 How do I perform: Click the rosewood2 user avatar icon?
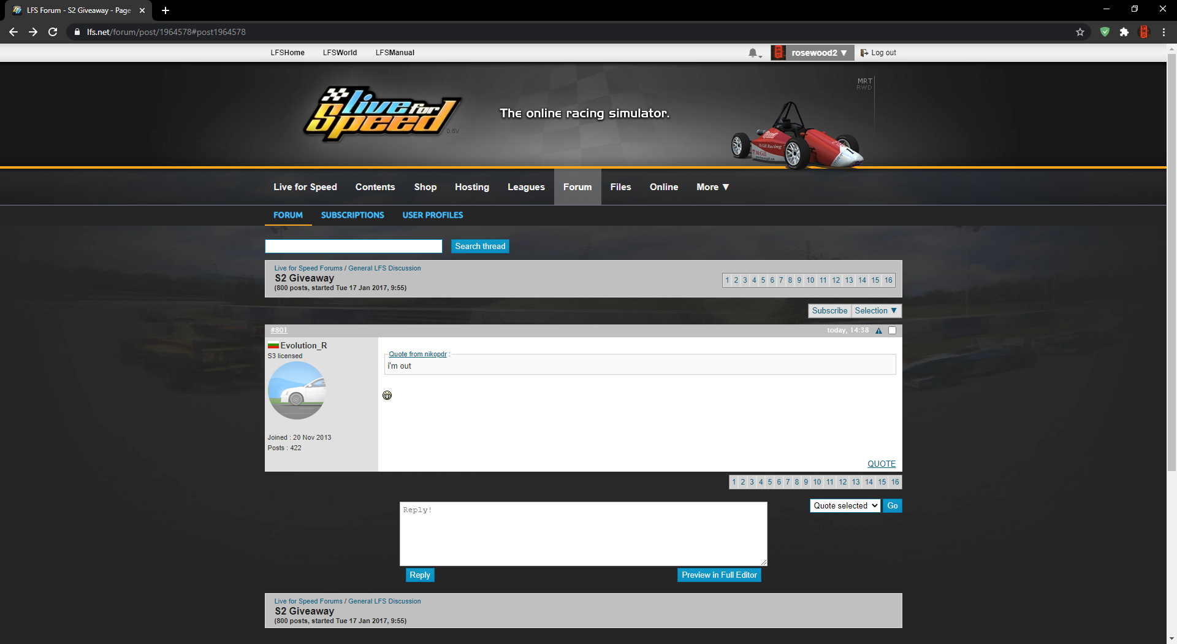point(779,53)
